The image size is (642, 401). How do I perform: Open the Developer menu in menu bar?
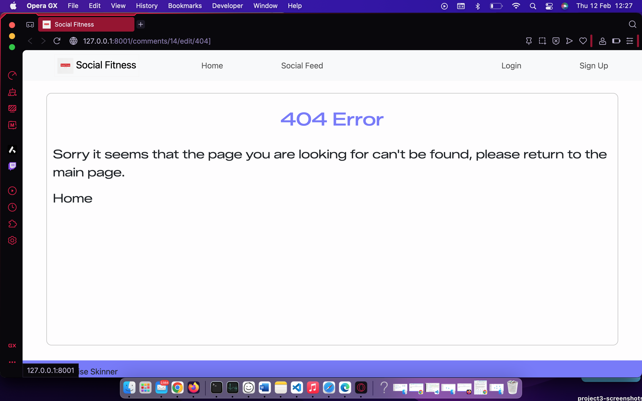point(227,6)
